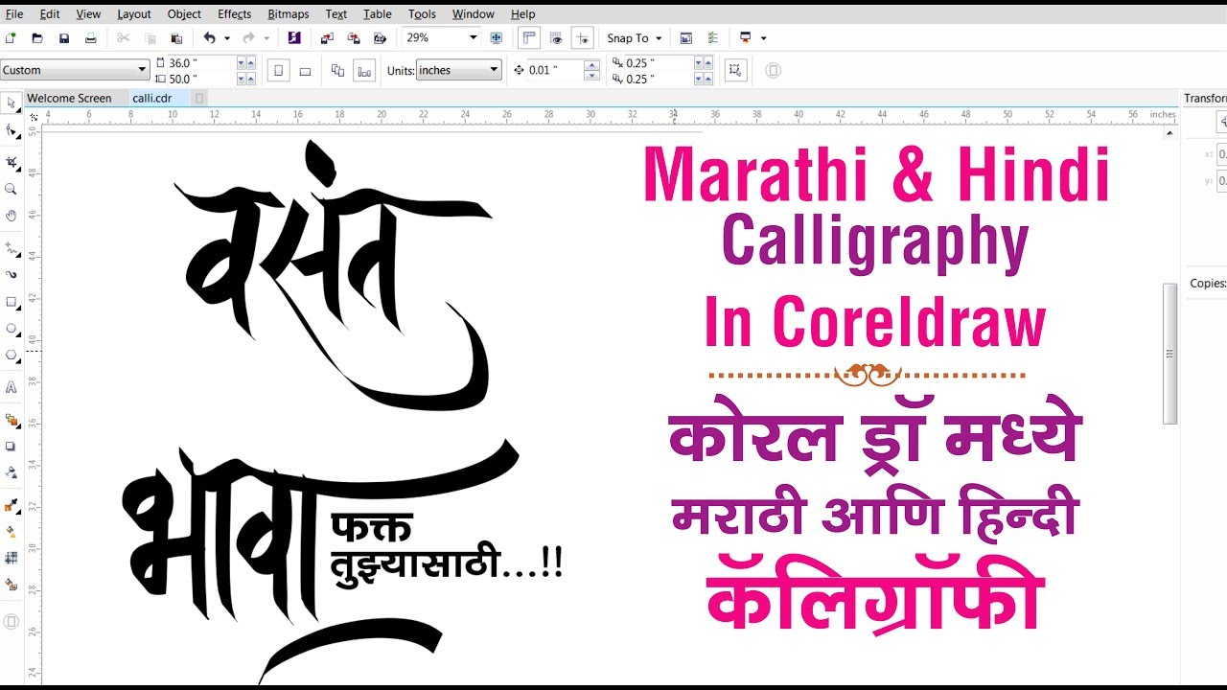The image size is (1227, 690).
Task: Select the Ellipse tool
Action: pyautogui.click(x=12, y=329)
